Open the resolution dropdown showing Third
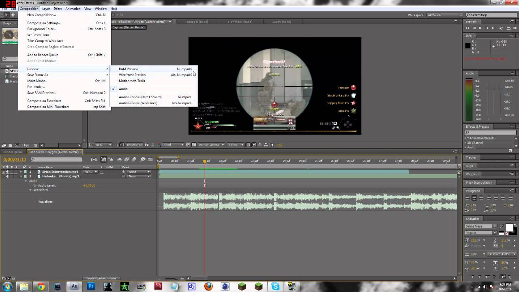Image resolution: width=519 pixels, height=292 pixels. click(173, 145)
